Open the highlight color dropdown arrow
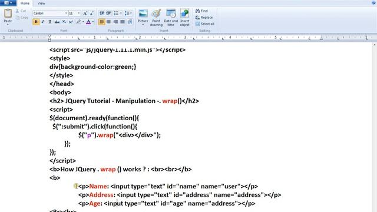Image resolution: width=377 pixels, height=212 pixels. pos(83,22)
